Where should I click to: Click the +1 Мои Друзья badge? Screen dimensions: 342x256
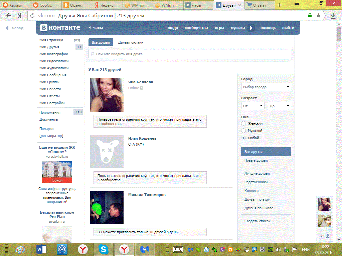(x=79, y=47)
